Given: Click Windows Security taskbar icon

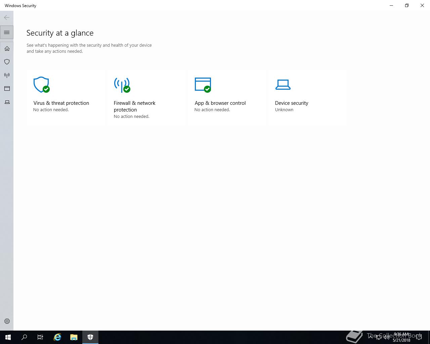Looking at the screenshot, I should click(x=90, y=337).
